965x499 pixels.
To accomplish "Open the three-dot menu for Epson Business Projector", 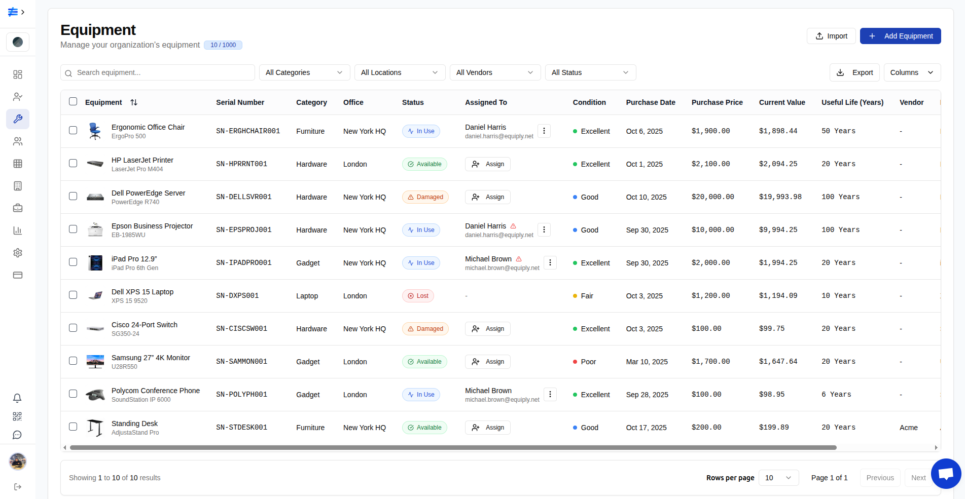I will pyautogui.click(x=544, y=229).
